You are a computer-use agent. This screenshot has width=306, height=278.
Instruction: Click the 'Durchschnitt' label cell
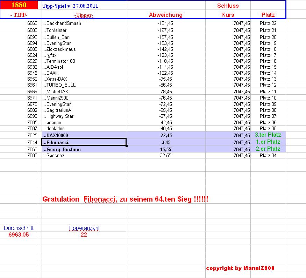(19, 228)
